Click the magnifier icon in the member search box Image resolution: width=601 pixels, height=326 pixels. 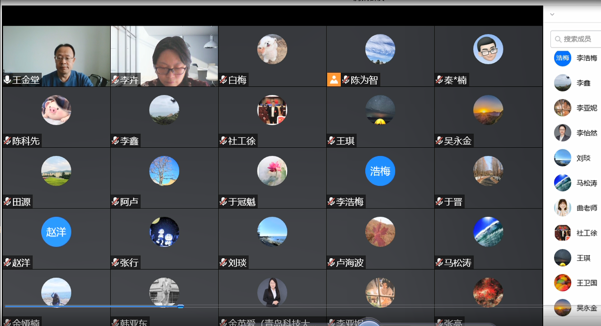559,39
